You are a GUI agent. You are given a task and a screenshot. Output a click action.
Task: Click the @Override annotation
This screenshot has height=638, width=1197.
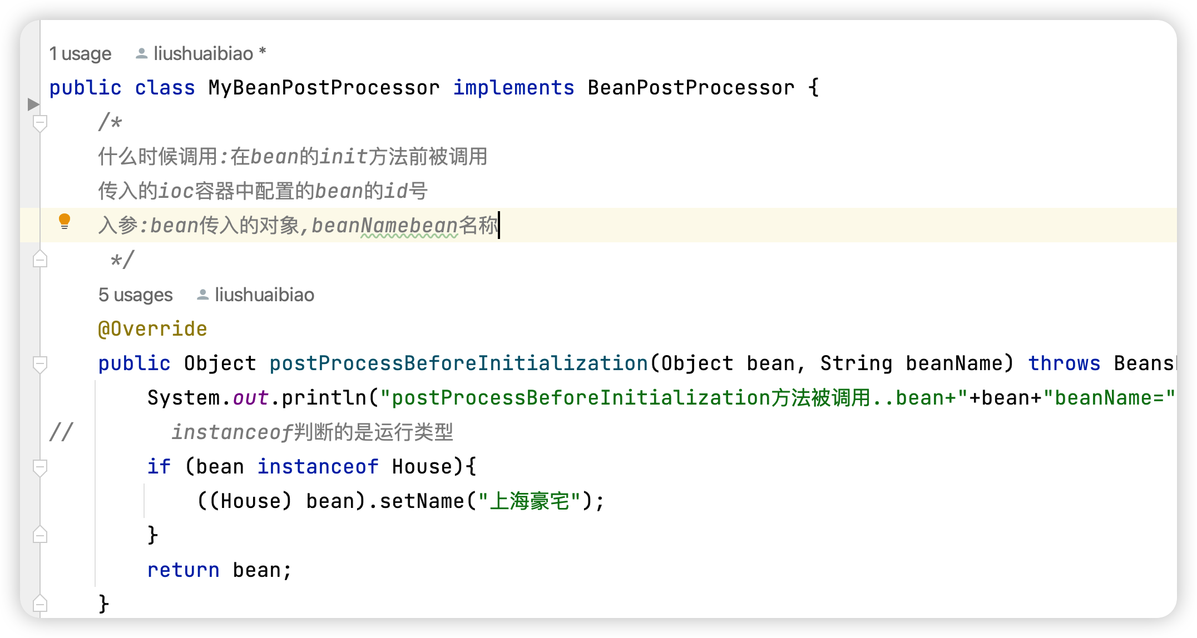pos(152,329)
